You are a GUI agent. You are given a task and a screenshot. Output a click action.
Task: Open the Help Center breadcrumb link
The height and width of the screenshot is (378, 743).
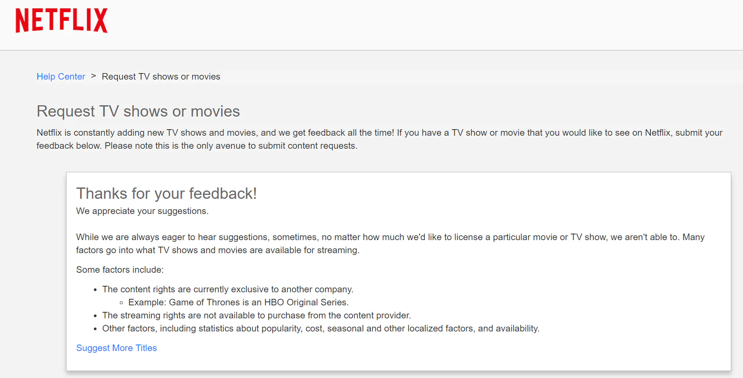(x=61, y=77)
